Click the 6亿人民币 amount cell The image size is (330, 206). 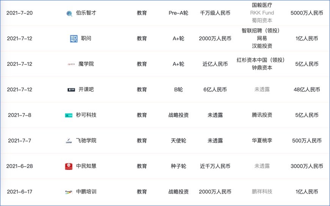(x=215, y=90)
